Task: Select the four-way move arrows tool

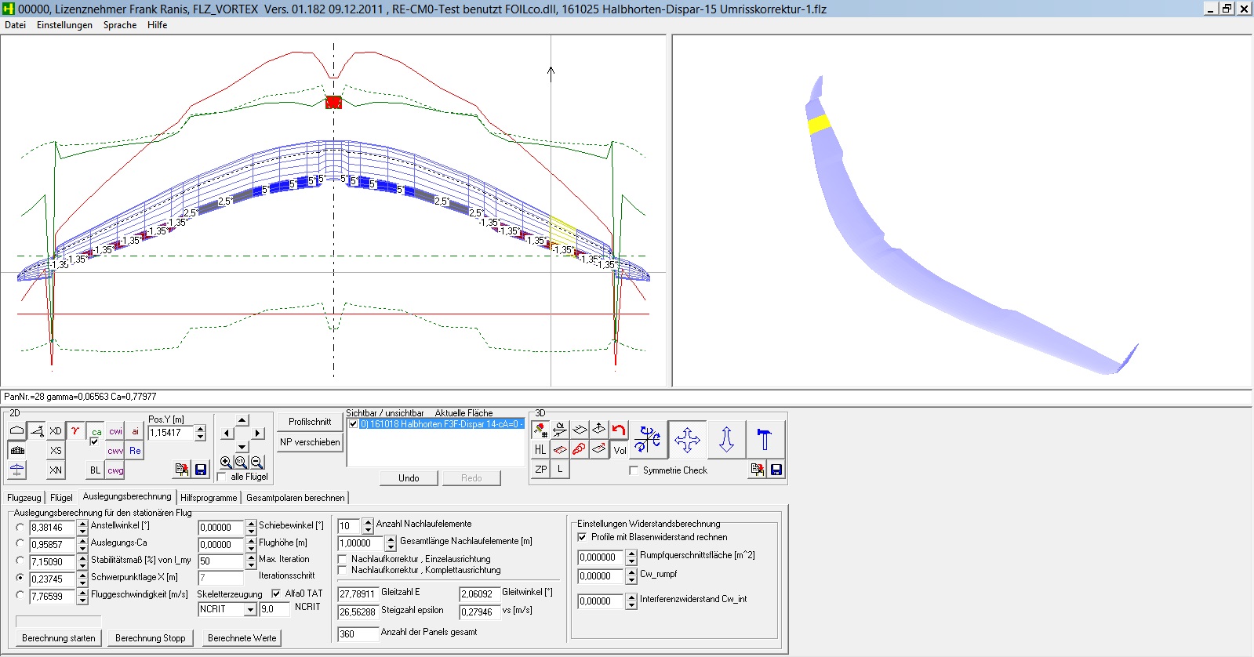Action: pyautogui.click(x=687, y=440)
